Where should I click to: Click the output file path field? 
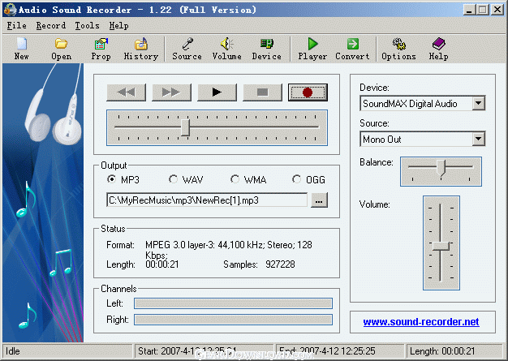point(207,200)
